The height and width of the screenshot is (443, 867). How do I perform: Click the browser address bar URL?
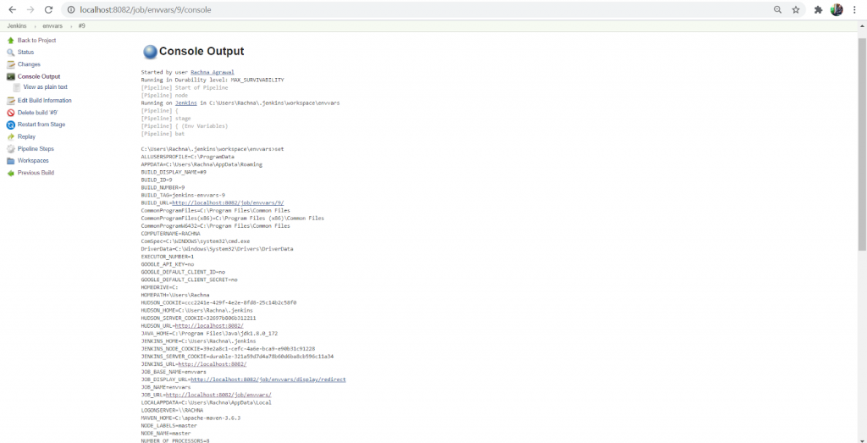tap(146, 10)
